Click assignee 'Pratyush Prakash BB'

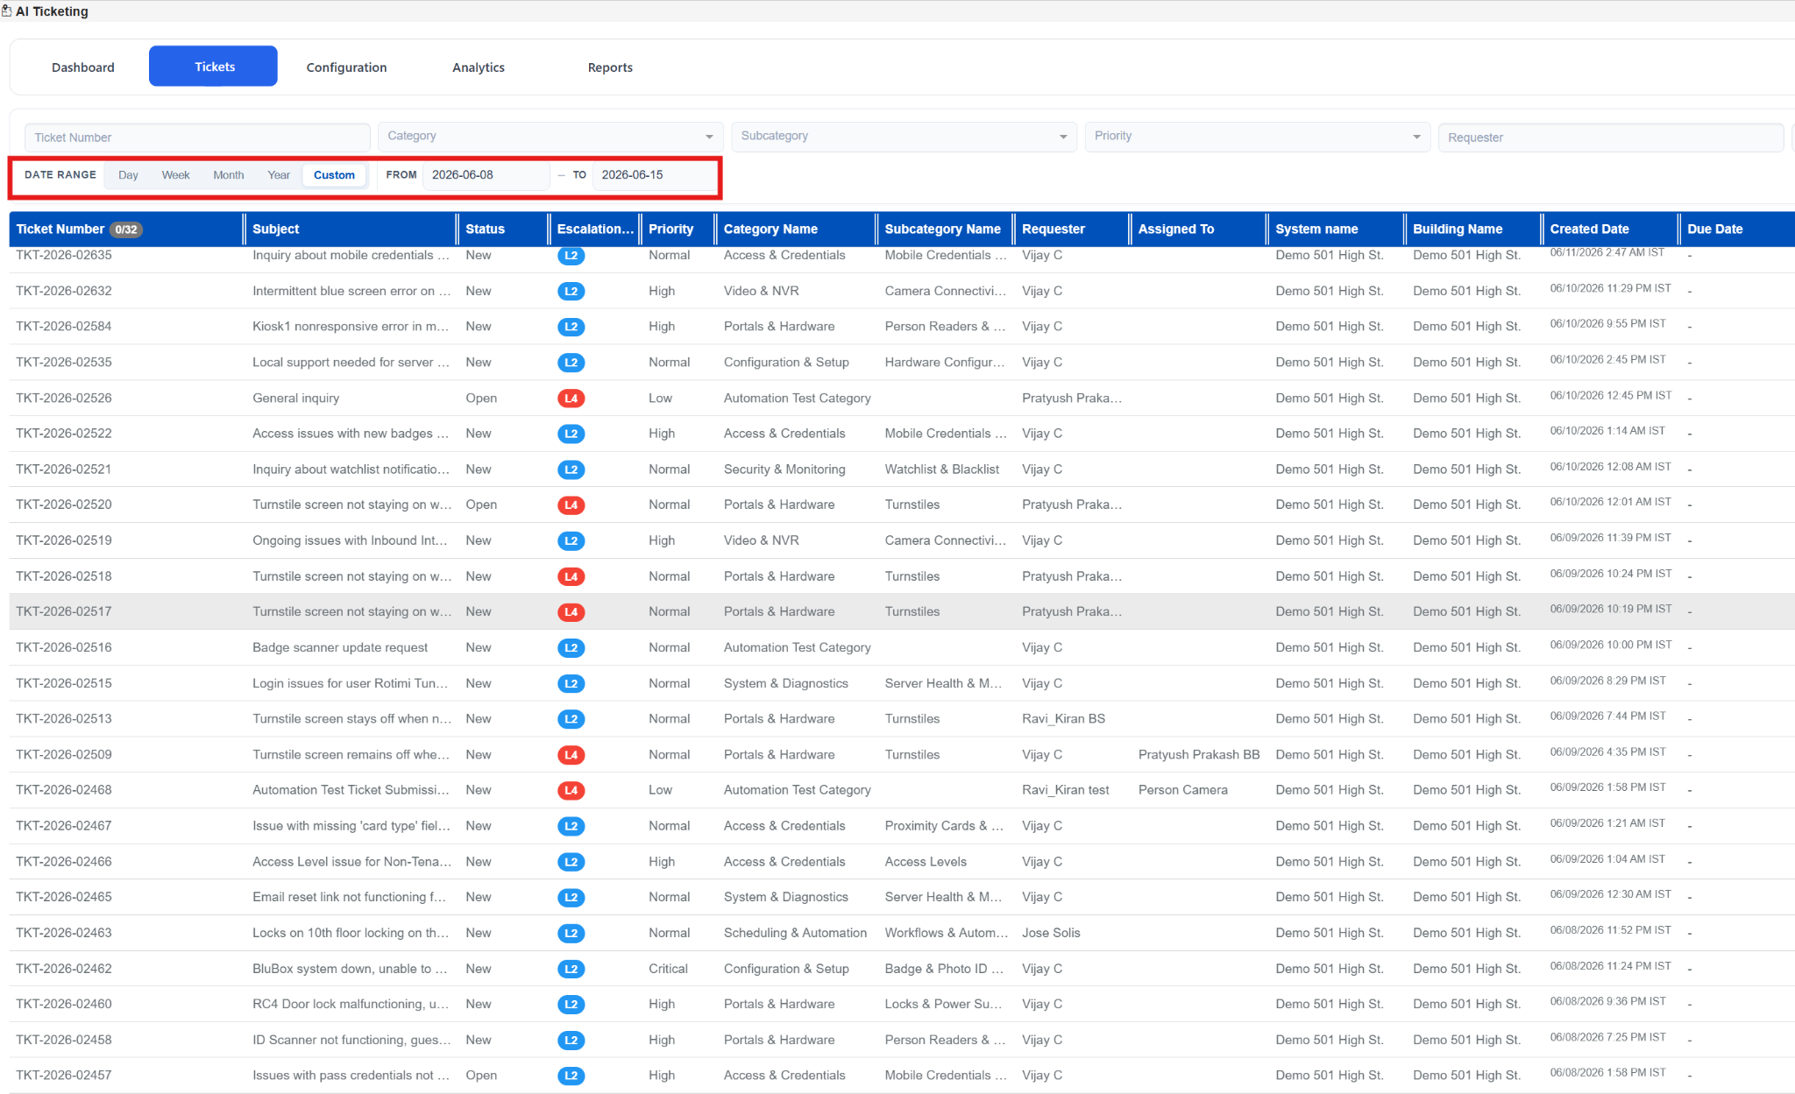[1198, 755]
